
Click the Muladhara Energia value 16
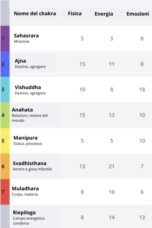(112, 192)
